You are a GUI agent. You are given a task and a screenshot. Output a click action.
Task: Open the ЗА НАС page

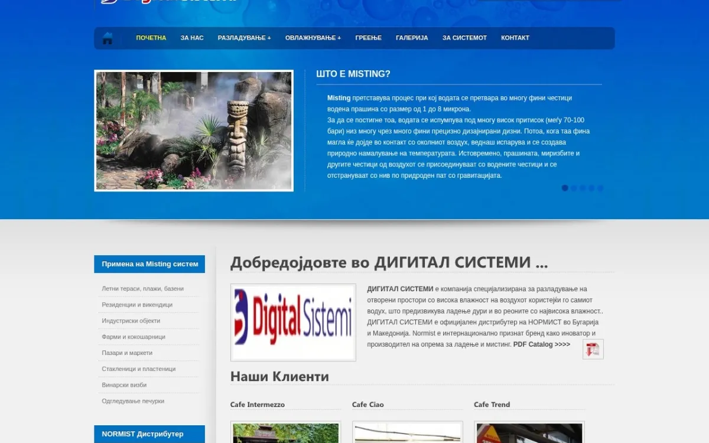[192, 38]
